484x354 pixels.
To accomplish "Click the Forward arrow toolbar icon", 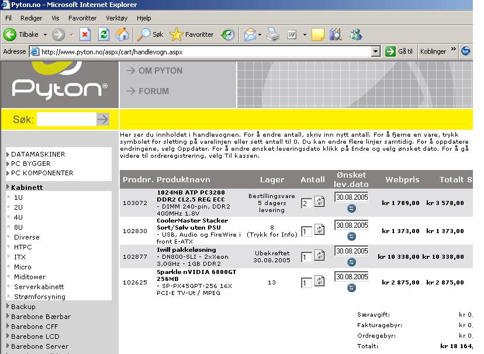I will pyautogui.click(x=58, y=34).
